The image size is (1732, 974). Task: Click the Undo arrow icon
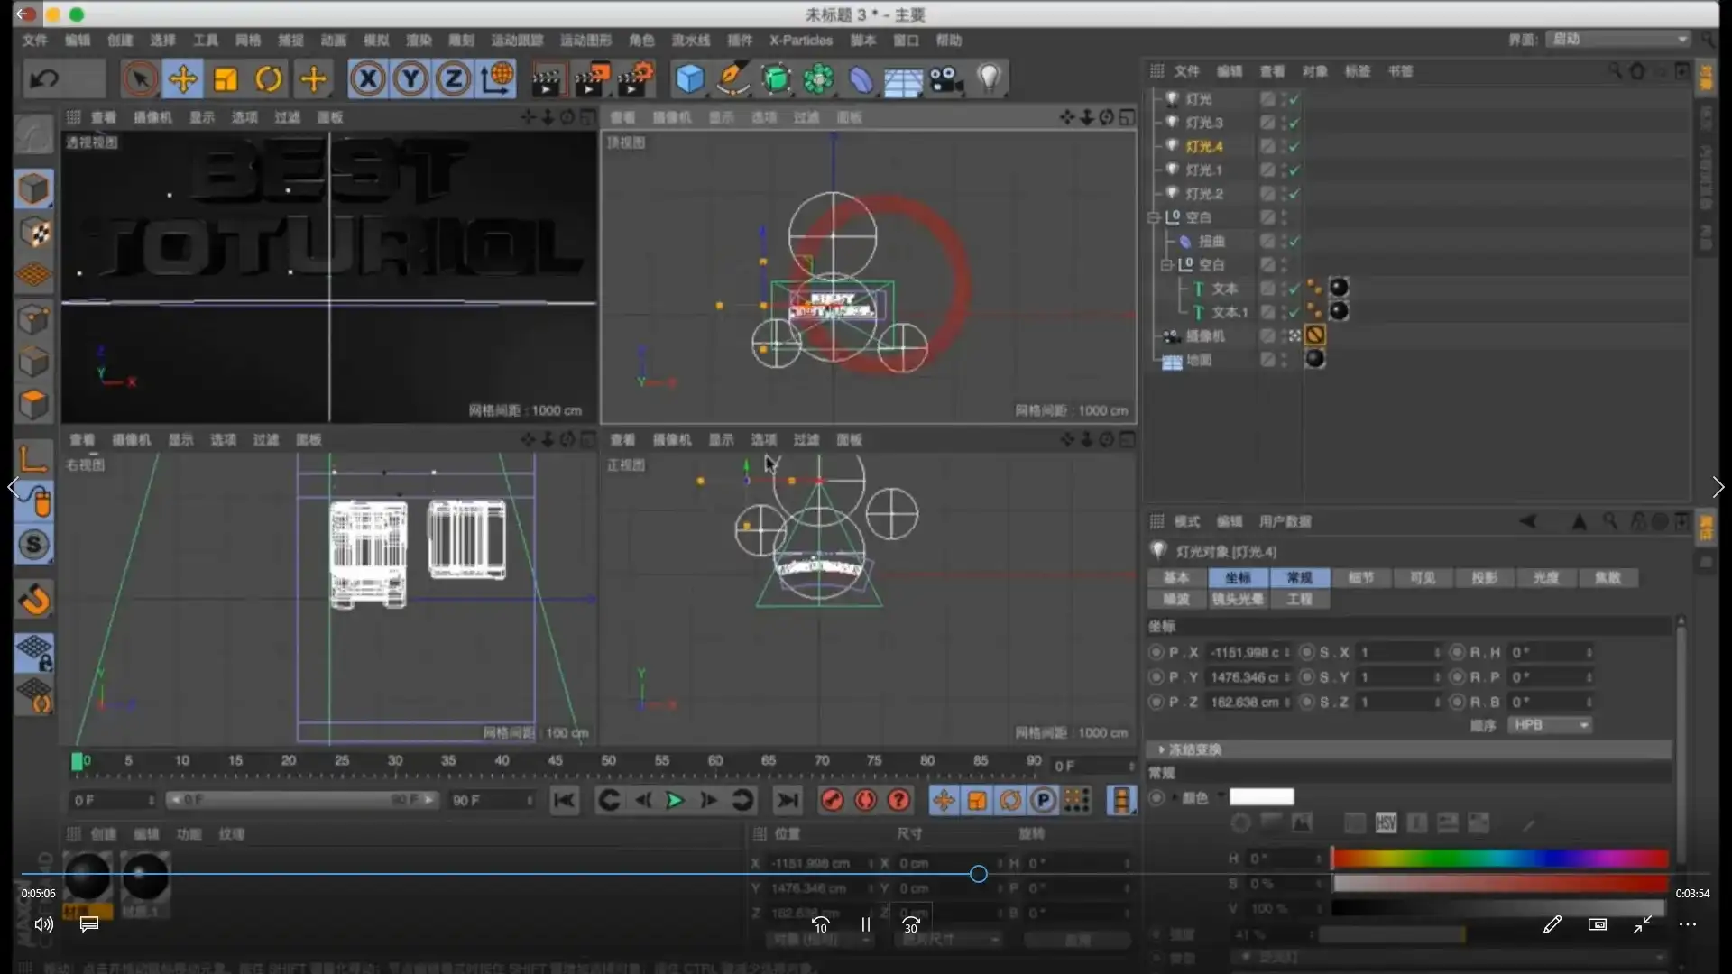tap(44, 79)
